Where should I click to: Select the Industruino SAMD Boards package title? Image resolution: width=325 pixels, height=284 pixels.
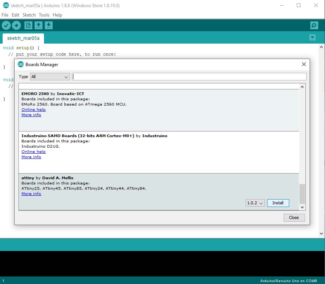[x=94, y=136]
